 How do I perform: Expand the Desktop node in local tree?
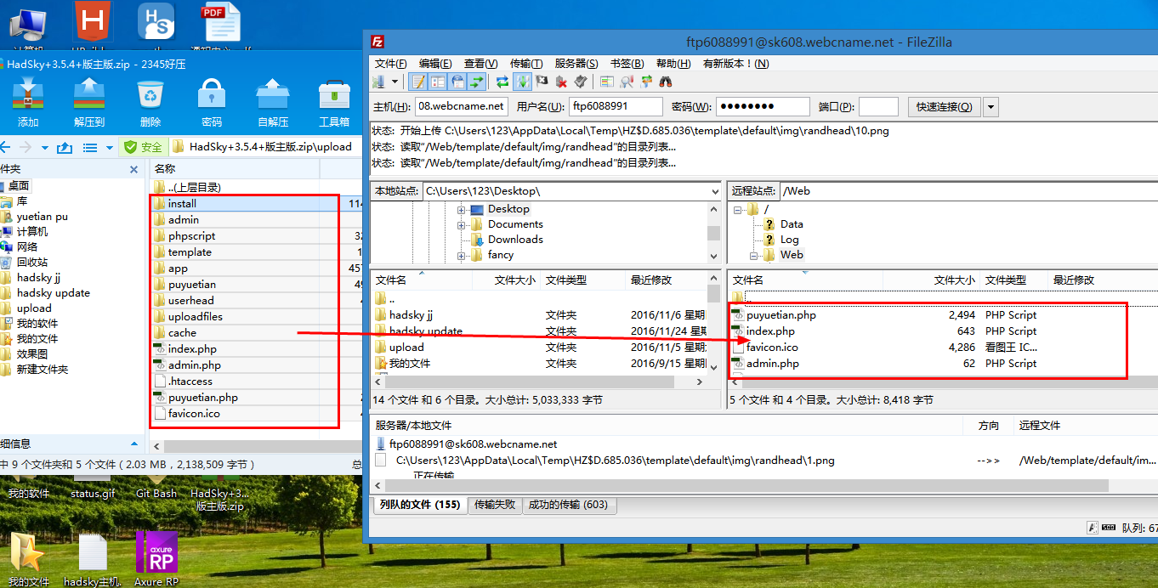coord(462,209)
